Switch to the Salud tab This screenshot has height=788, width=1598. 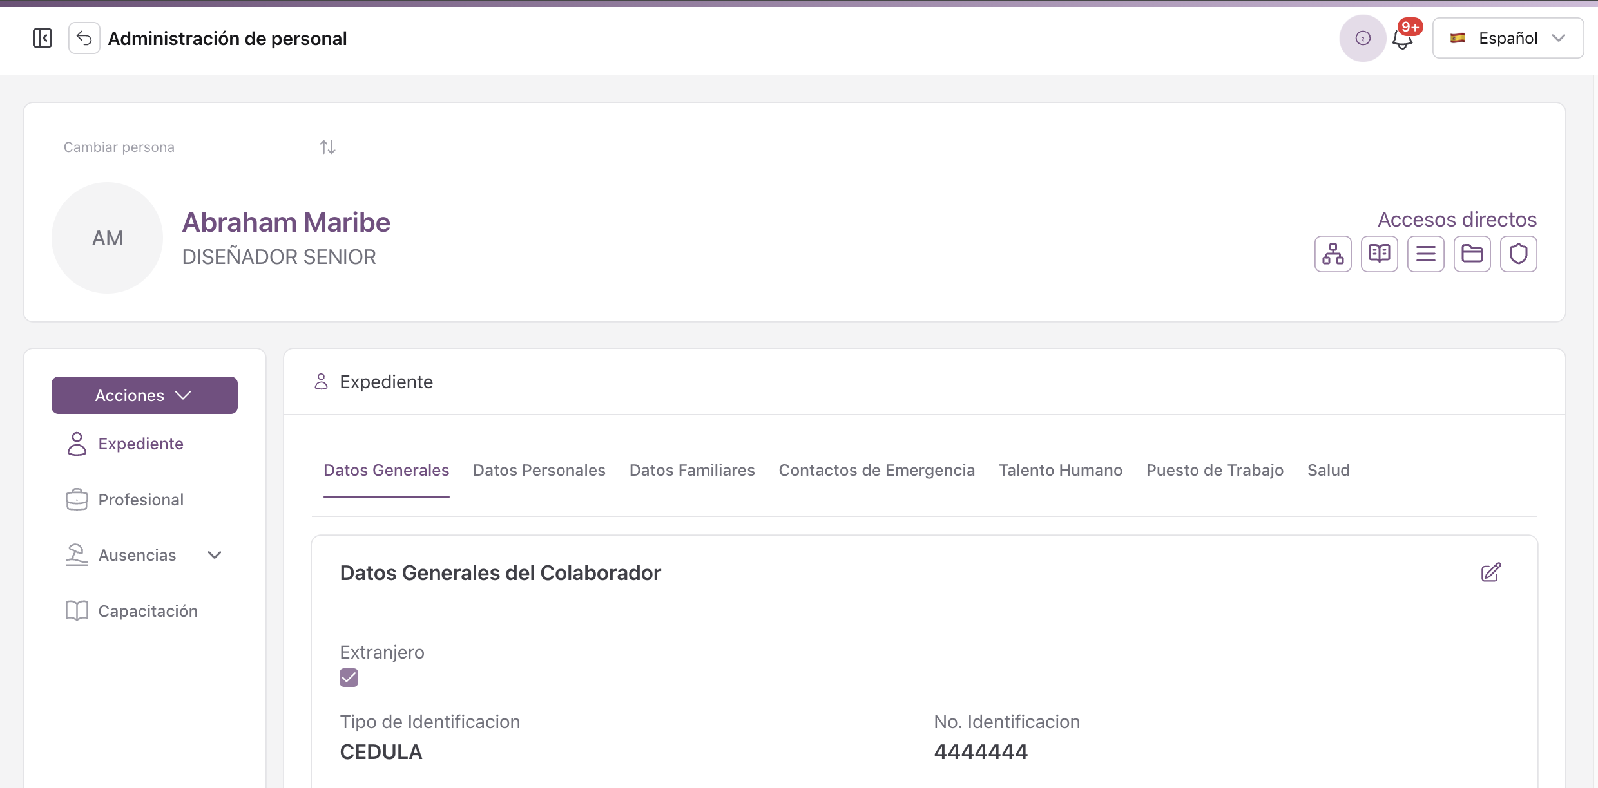pyautogui.click(x=1329, y=471)
